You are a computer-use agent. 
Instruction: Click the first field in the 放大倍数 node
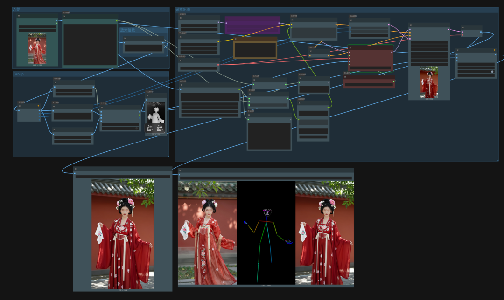(x=143, y=47)
